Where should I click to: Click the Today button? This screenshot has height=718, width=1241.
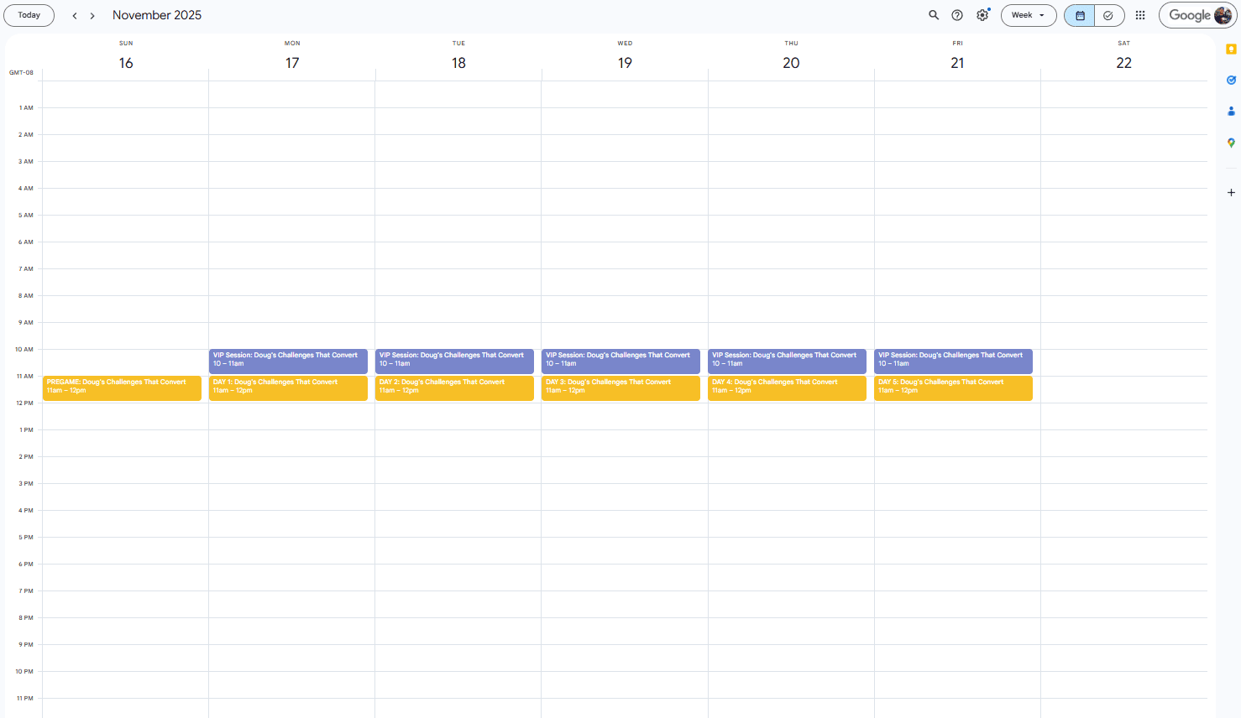point(29,15)
